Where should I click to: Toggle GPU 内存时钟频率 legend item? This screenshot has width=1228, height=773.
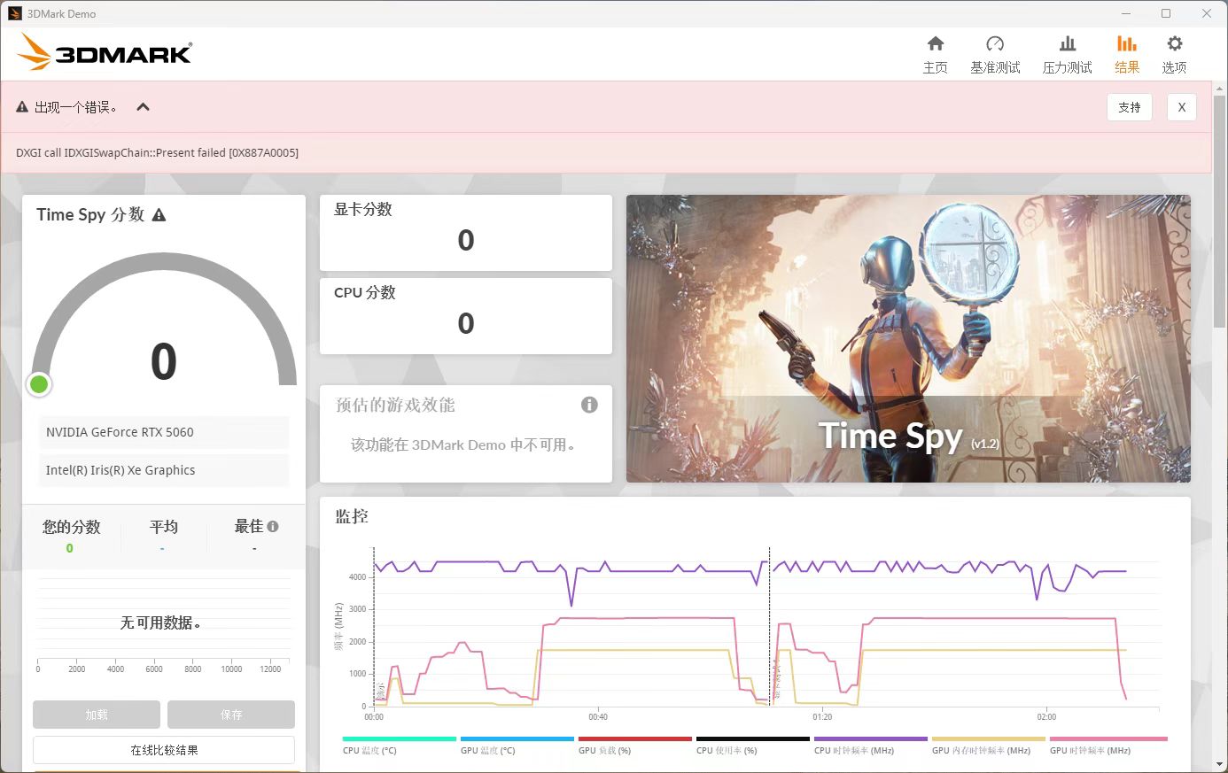[989, 745]
